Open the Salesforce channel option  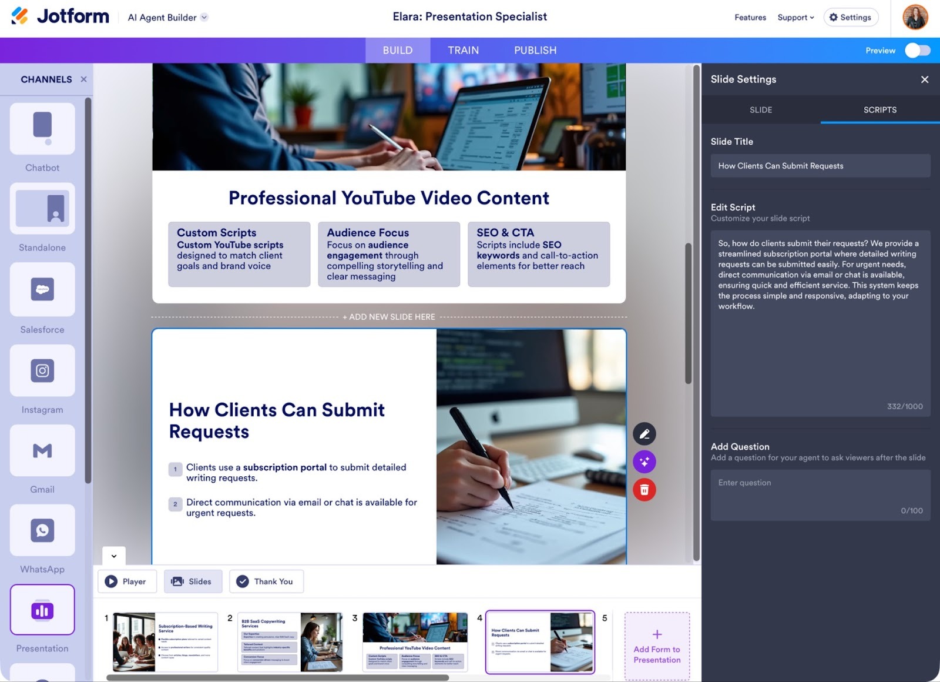tap(42, 289)
